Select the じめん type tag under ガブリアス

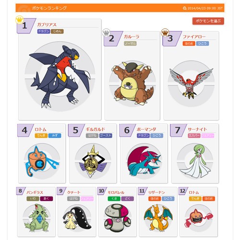click(57, 31)
